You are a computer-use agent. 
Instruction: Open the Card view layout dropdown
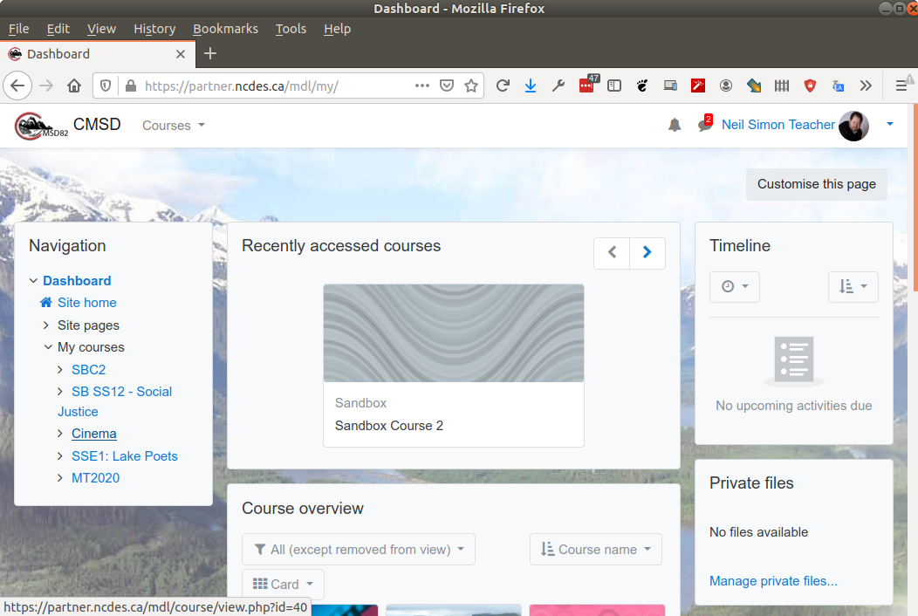pos(283,584)
